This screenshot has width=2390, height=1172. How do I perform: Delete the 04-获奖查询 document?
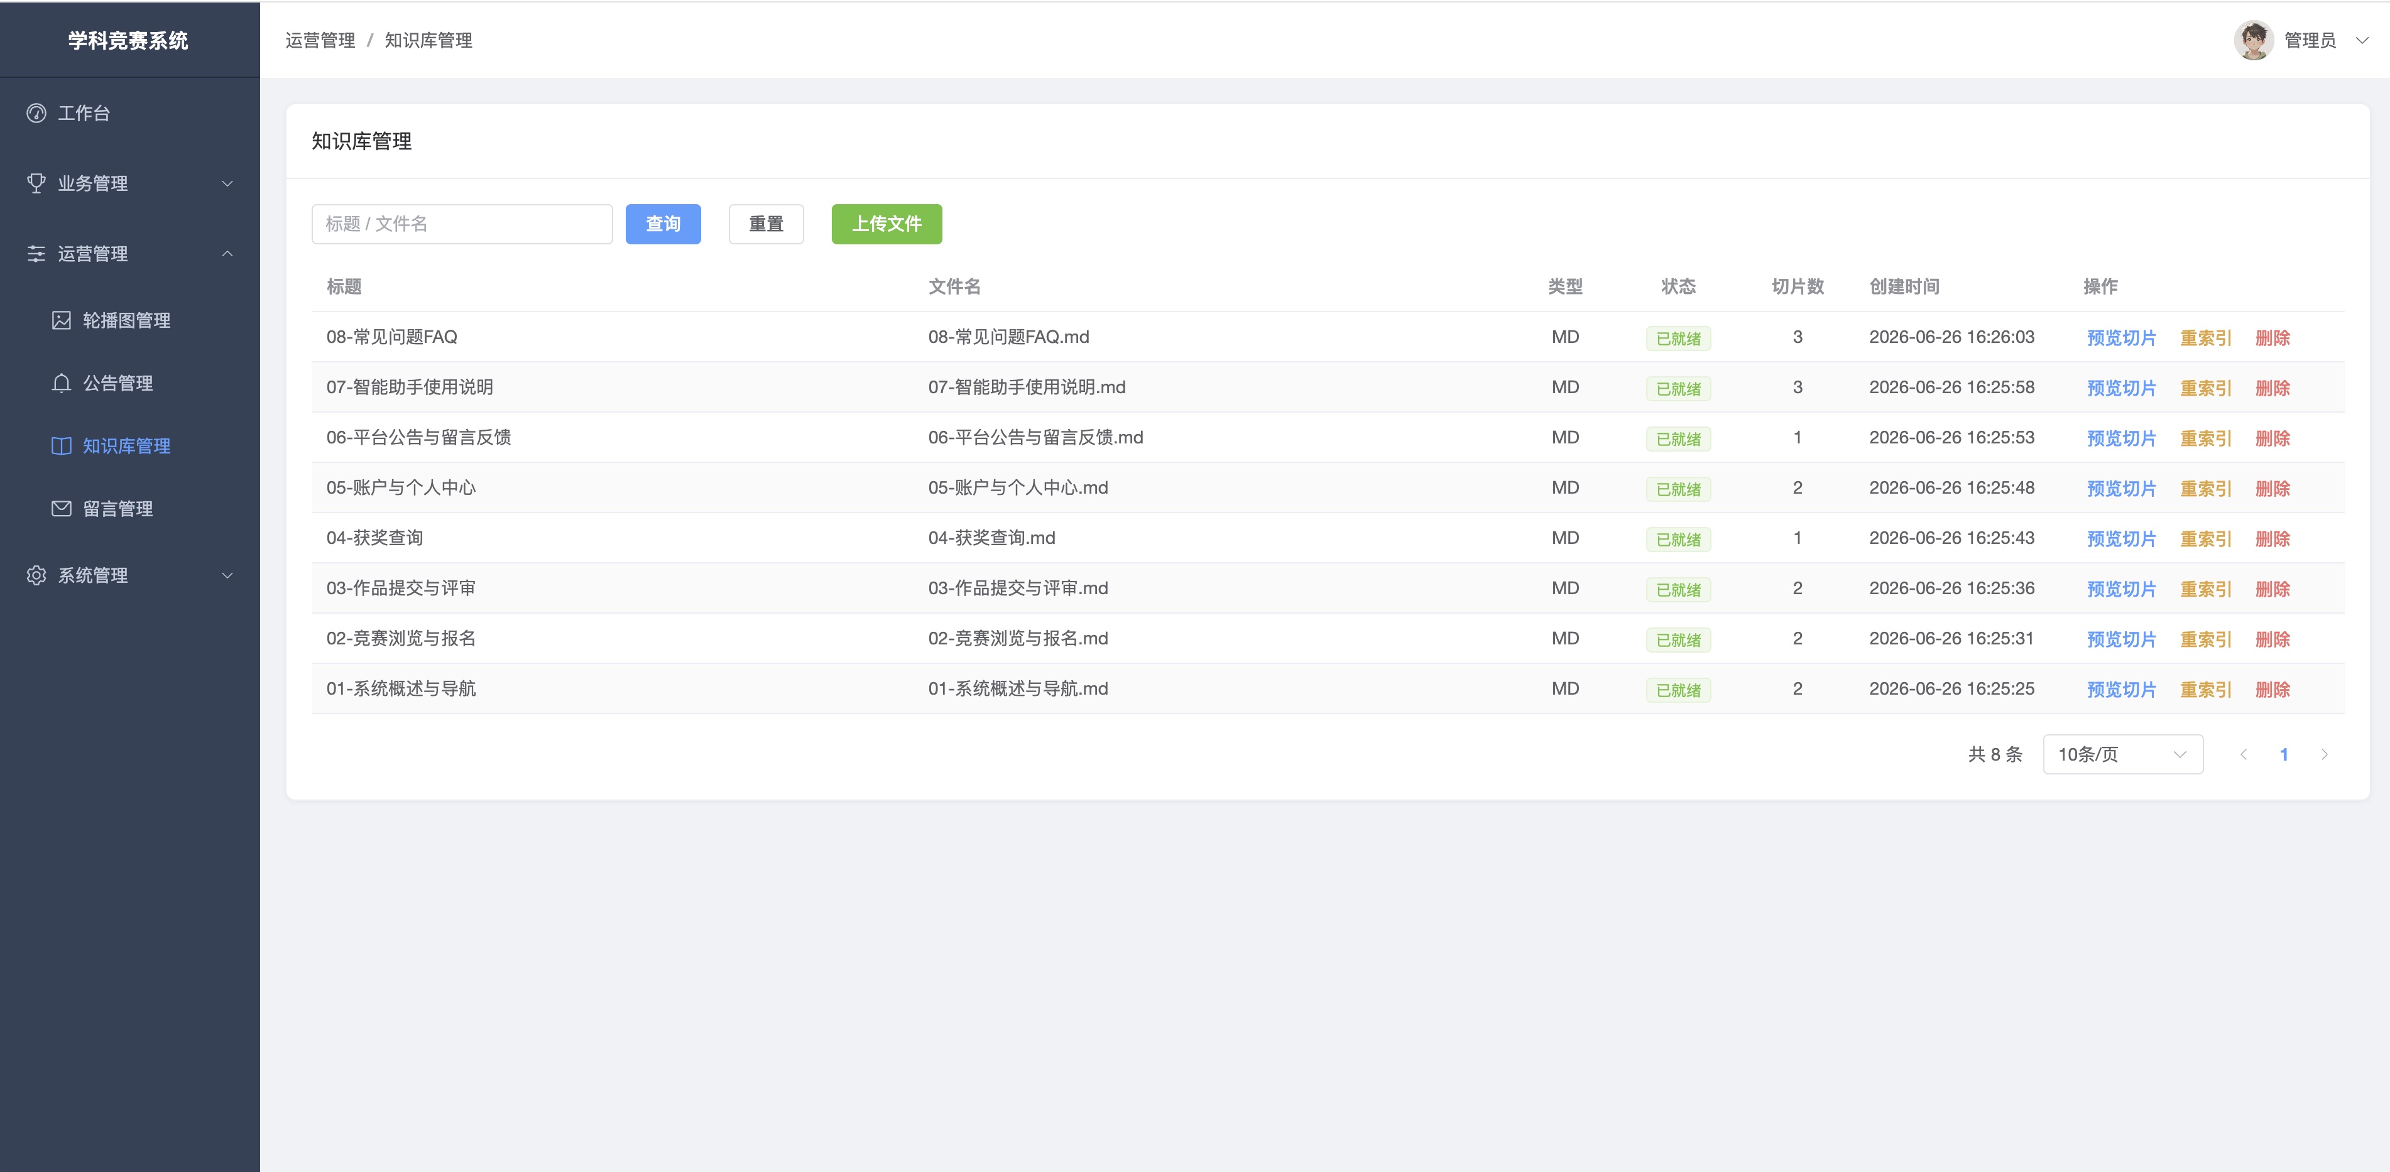coord(2273,539)
